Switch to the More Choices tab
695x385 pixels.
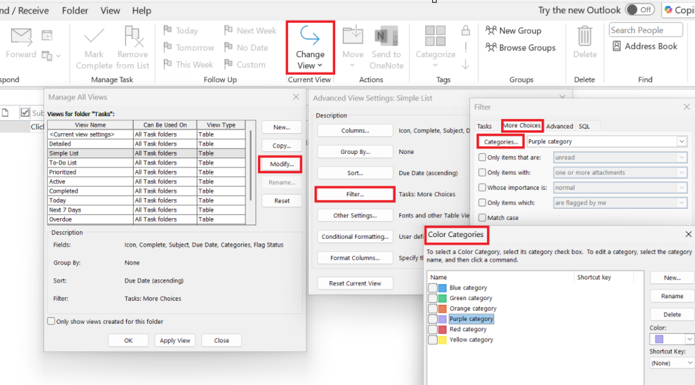(x=522, y=126)
